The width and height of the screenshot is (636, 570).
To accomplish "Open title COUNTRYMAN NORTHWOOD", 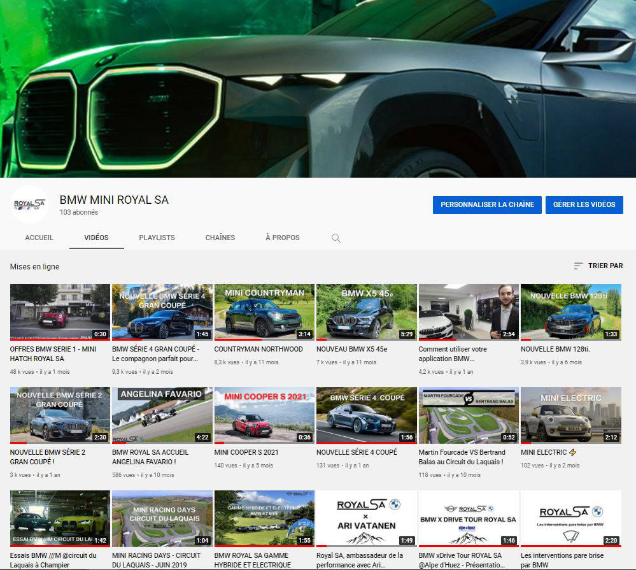I will (258, 349).
